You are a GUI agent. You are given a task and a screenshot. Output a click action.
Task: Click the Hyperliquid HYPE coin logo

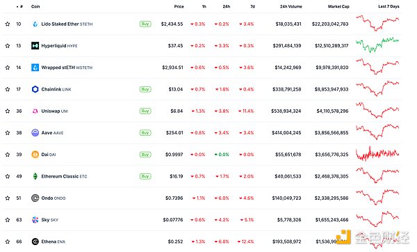click(x=35, y=46)
